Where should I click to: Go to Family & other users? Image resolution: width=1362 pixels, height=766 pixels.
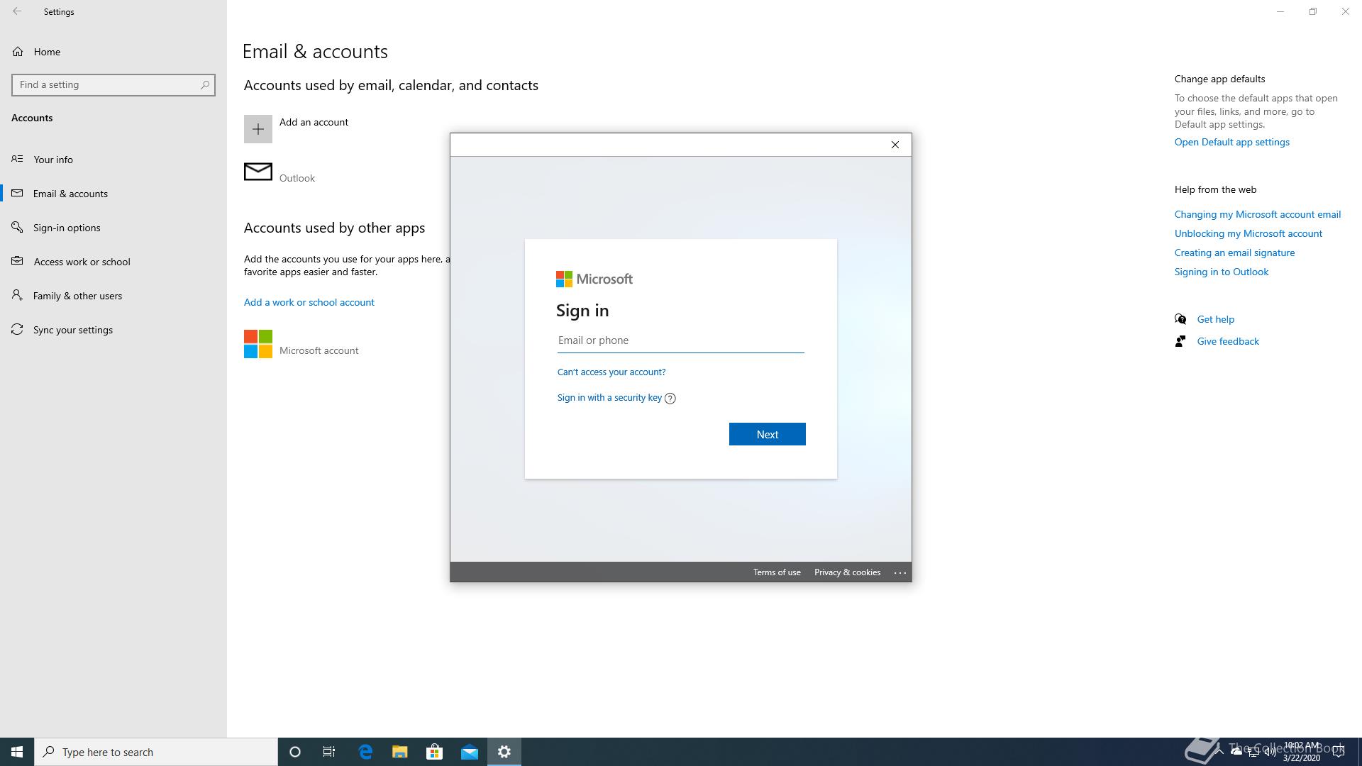click(x=77, y=296)
